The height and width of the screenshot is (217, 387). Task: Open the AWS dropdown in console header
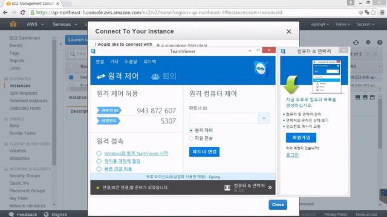(x=35, y=24)
